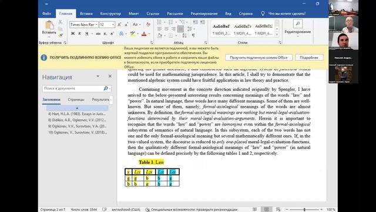Switch to the Рецензирование ribbon tab
376x212 pixels.
204,14
